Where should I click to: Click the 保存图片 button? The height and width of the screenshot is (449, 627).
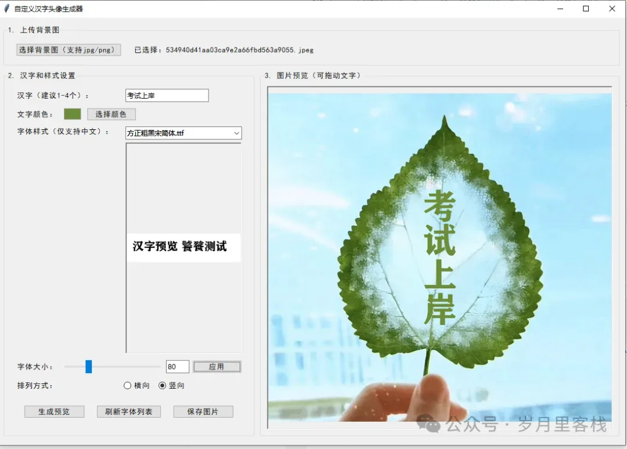203,411
